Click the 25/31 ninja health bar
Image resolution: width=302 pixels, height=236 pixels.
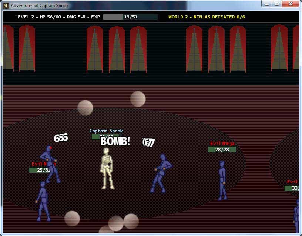pos(43,170)
